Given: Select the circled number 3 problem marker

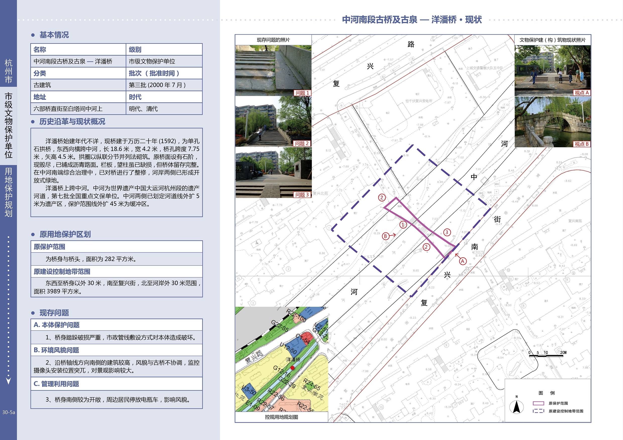Looking at the screenshot, I should (447, 232).
